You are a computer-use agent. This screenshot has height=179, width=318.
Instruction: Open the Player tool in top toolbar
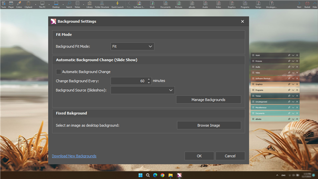point(11,5)
